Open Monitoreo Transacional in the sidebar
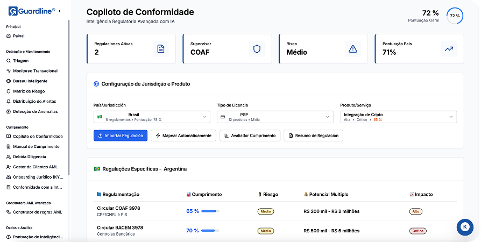The height and width of the screenshot is (242, 481). click(x=35, y=71)
